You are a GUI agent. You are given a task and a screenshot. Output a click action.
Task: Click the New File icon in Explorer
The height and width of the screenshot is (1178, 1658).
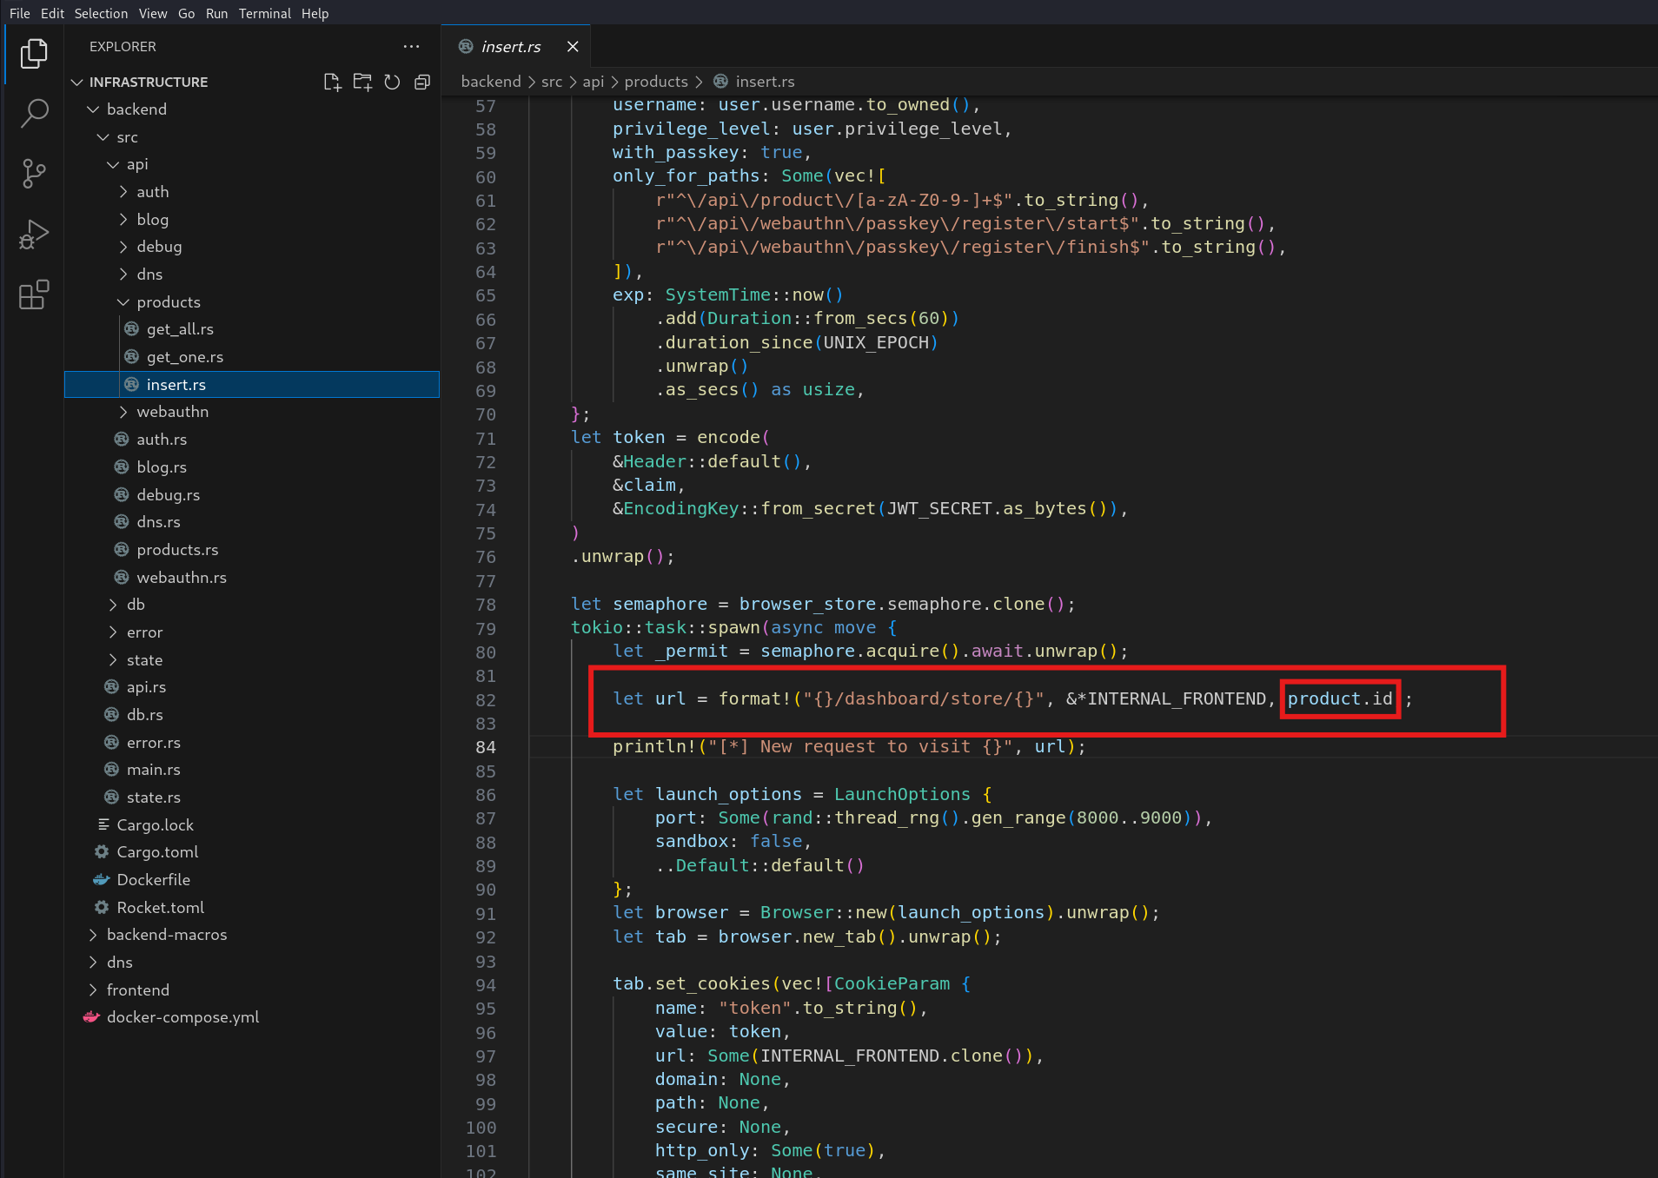(x=332, y=82)
